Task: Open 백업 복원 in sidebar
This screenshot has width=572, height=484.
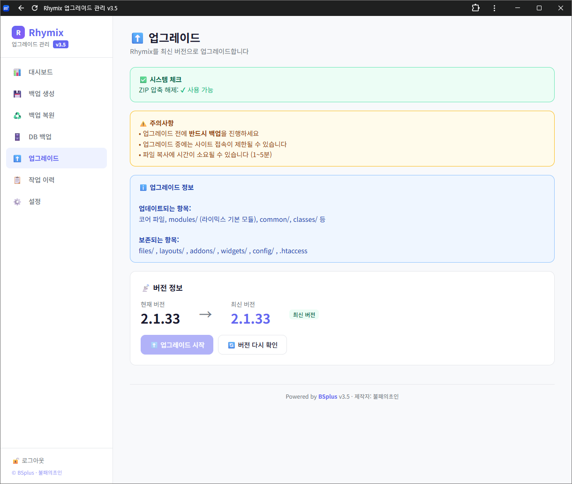Action: coord(56,115)
